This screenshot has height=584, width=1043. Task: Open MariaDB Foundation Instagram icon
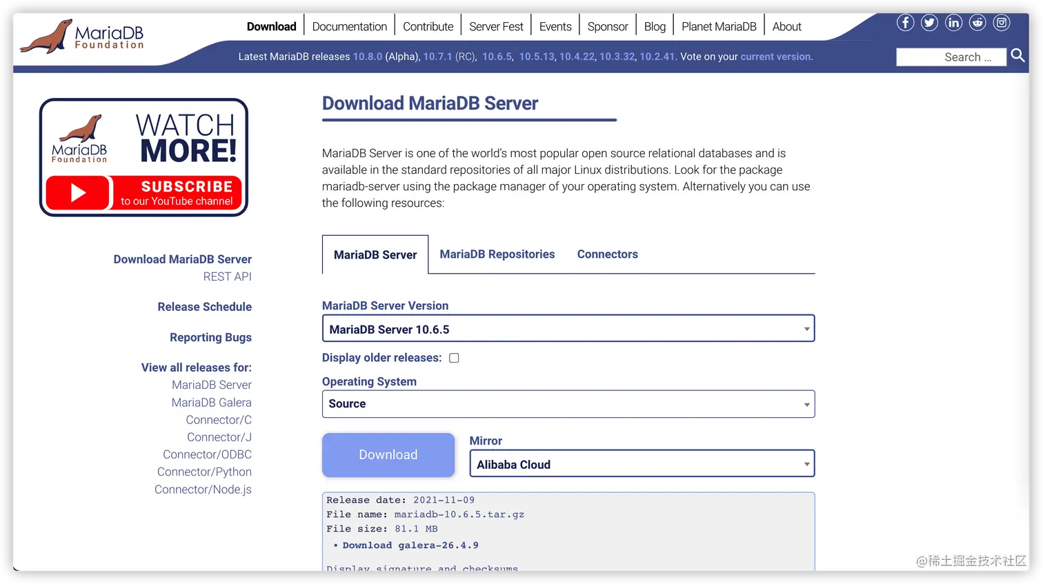coord(1002,23)
